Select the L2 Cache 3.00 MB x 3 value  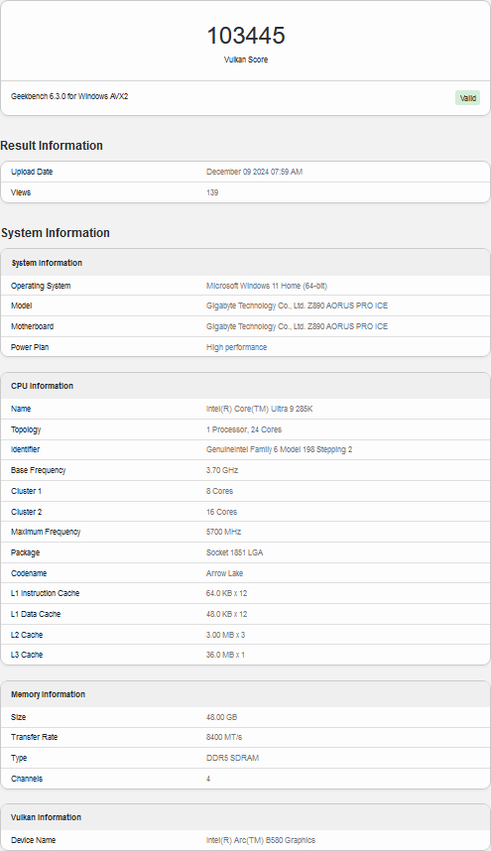[225, 635]
